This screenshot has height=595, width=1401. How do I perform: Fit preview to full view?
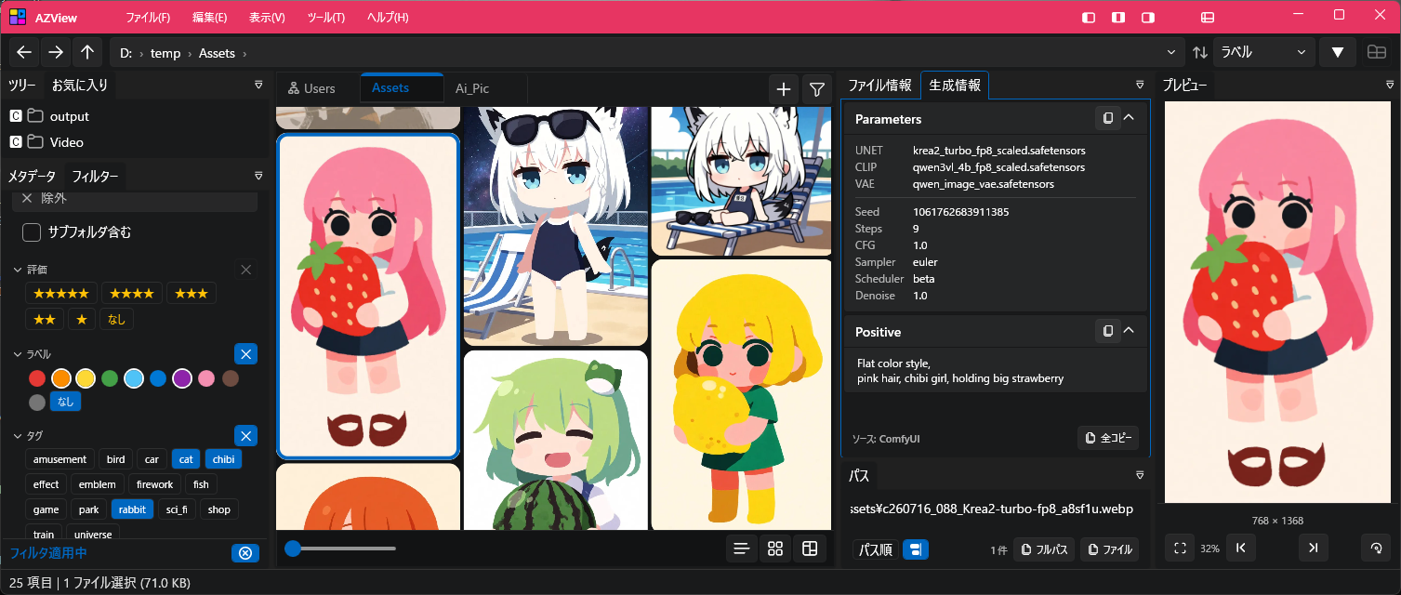point(1180,549)
